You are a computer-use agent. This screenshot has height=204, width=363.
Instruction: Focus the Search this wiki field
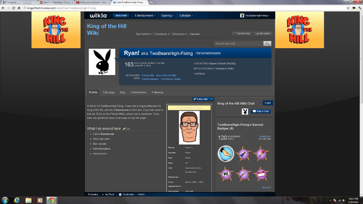239,44
